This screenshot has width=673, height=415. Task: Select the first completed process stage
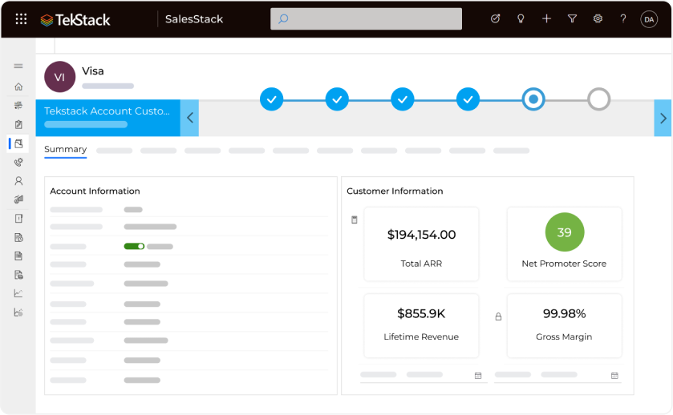point(272,99)
